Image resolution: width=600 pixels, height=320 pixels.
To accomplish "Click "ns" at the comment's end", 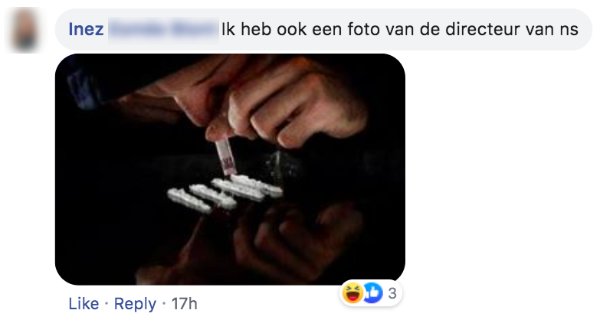I will coord(569,31).
